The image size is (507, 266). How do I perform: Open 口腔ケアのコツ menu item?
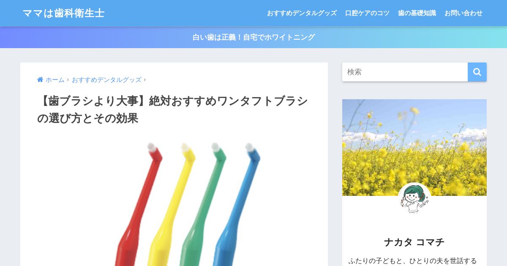click(x=367, y=13)
